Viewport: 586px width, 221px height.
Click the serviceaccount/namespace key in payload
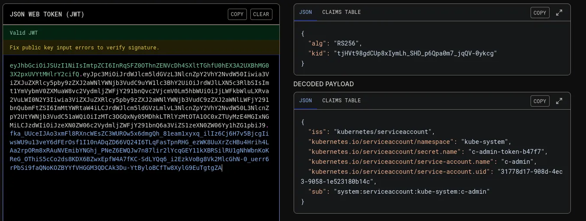(381, 142)
